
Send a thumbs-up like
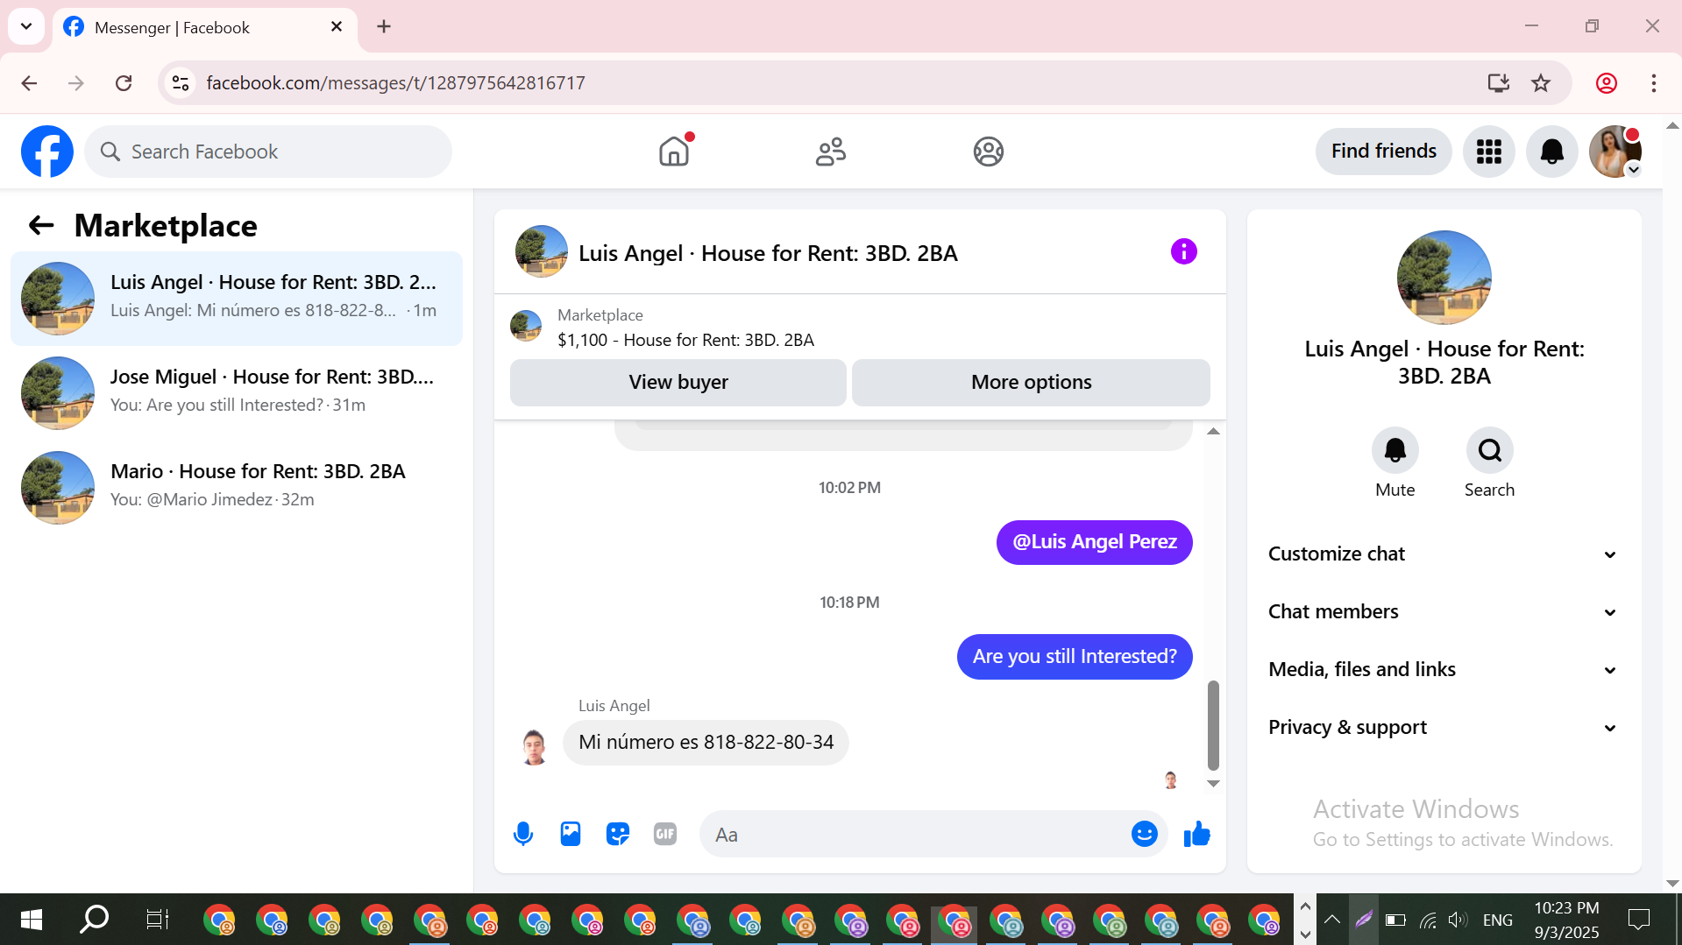coord(1196,834)
